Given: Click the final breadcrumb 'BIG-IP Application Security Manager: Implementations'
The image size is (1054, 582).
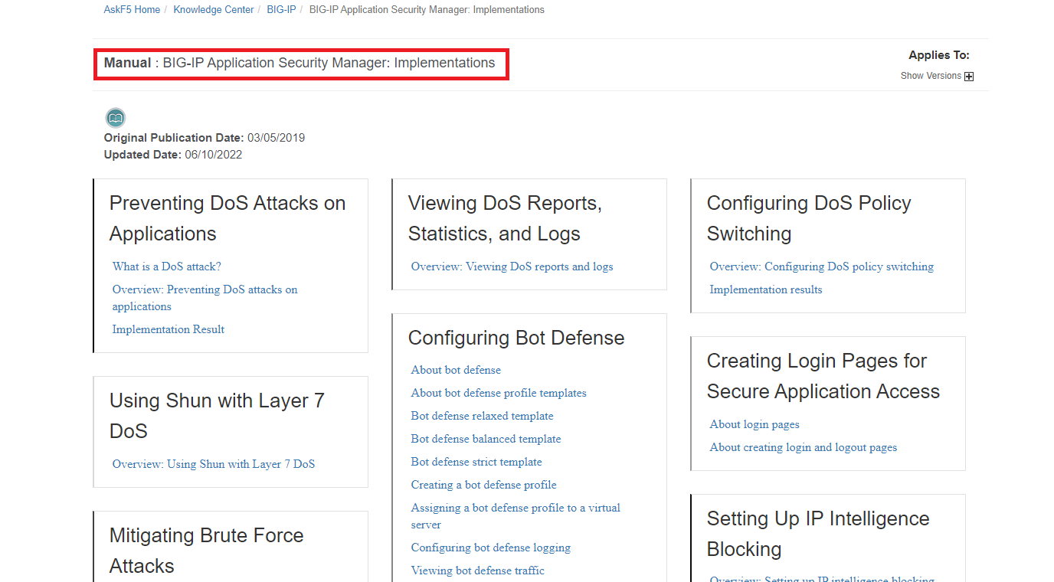Looking at the screenshot, I should click(x=427, y=10).
